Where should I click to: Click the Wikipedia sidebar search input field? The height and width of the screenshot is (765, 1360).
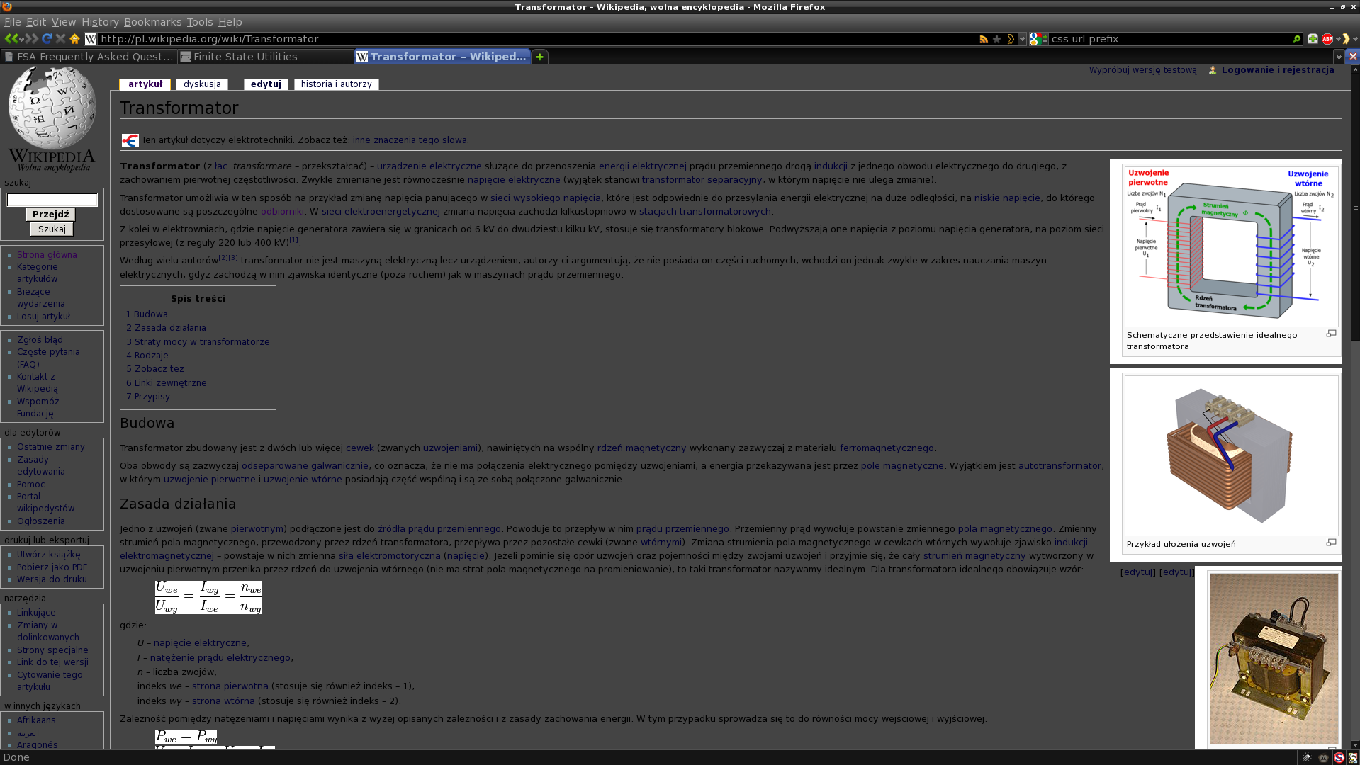coord(52,200)
